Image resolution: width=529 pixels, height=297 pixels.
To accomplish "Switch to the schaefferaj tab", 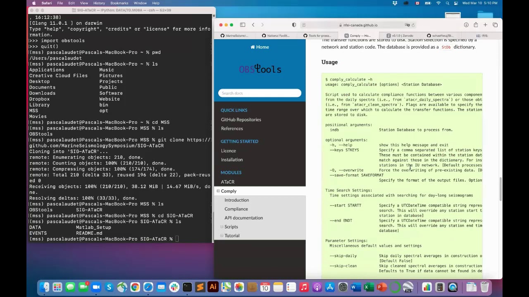I will 441,35.
